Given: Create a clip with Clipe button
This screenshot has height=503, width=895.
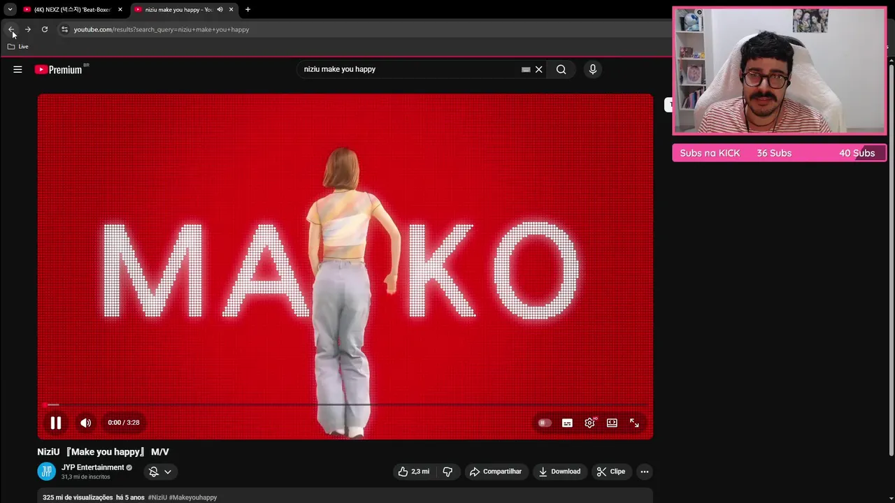Looking at the screenshot, I should coord(611,472).
